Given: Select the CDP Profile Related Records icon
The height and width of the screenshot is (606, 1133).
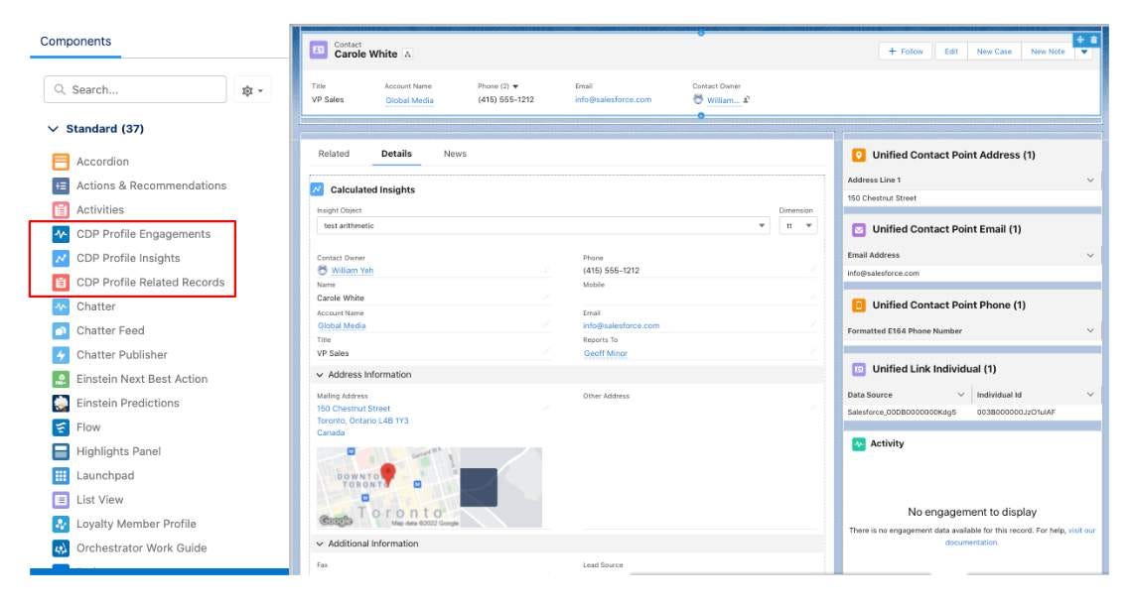Looking at the screenshot, I should coord(60,284).
